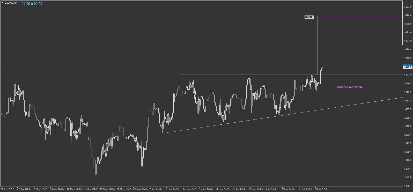The width and height of the screenshot is (413, 192).
Task: Click the "2 Jun 04:05" time label
Action: point(156,189)
